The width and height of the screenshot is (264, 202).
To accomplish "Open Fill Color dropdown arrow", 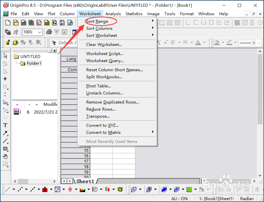I will click(223, 43).
